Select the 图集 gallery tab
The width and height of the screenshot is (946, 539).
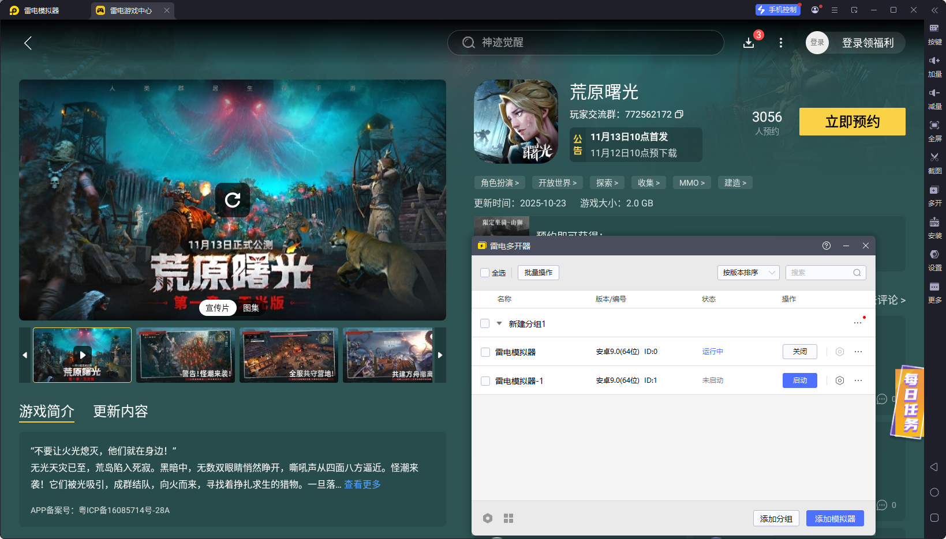coord(251,308)
